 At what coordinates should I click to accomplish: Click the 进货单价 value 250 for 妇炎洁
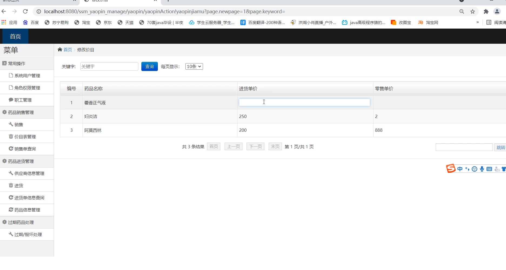coord(243,116)
